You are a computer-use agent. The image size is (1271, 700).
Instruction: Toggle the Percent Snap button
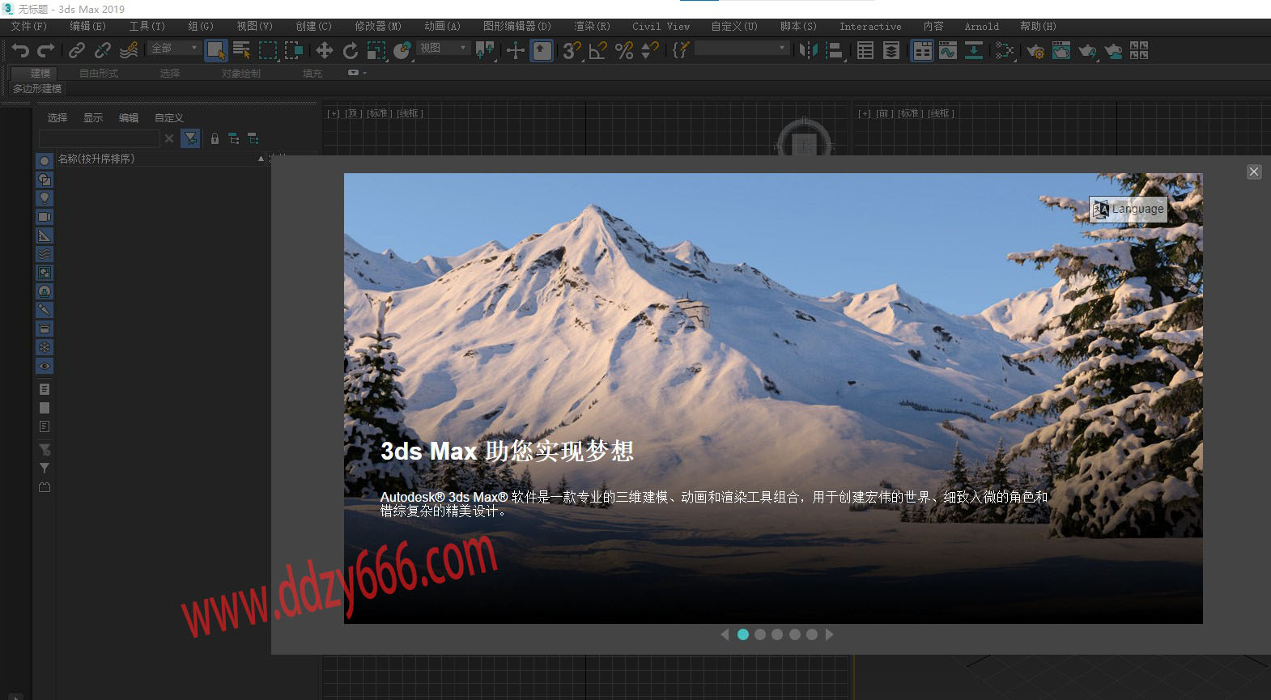624,51
